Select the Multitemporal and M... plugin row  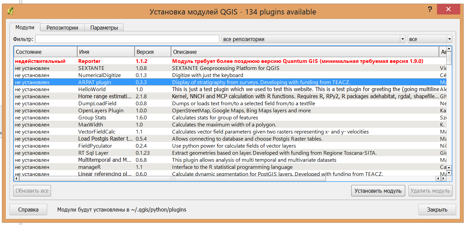pos(230,160)
